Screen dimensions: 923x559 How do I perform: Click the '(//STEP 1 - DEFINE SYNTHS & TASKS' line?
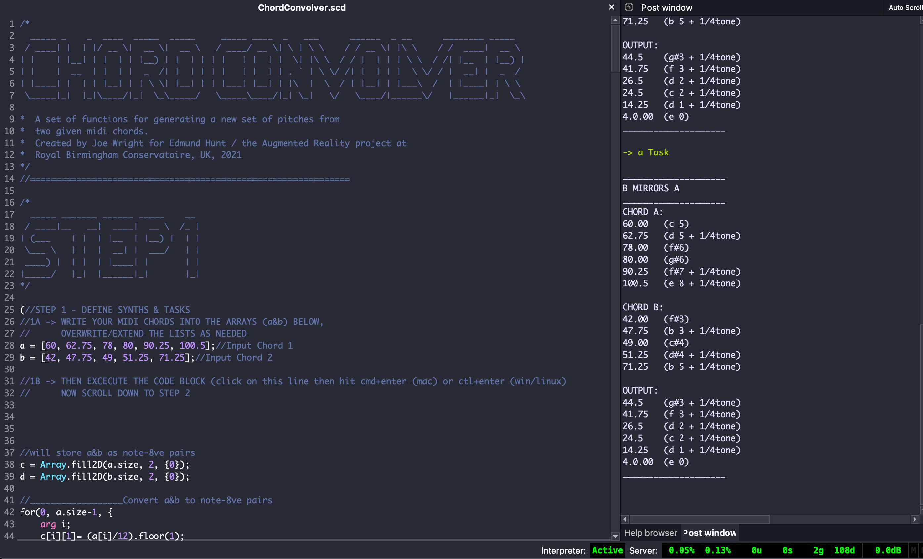click(105, 310)
